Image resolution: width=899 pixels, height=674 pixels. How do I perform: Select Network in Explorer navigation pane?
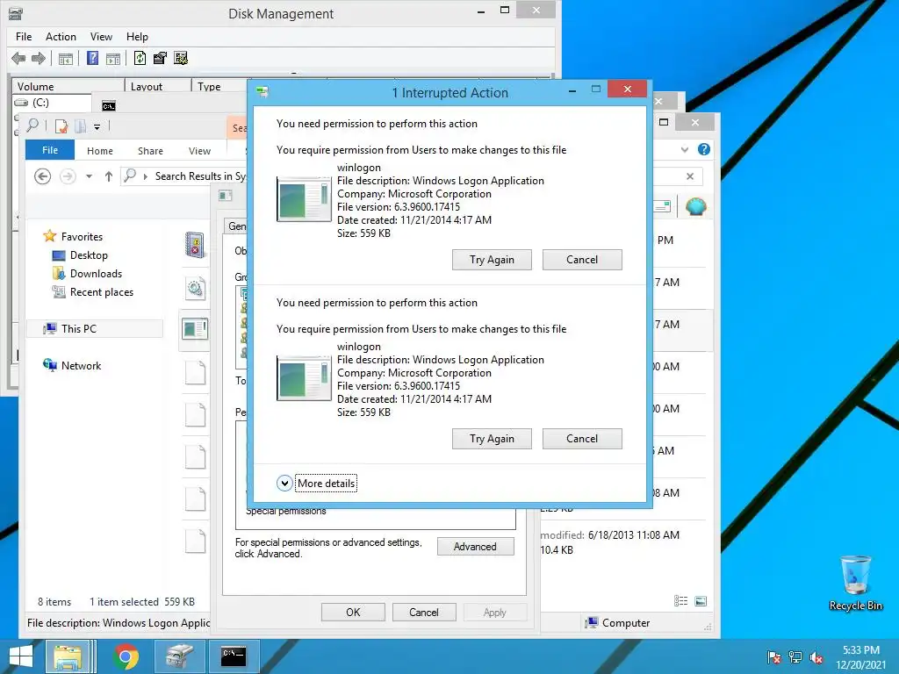(x=72, y=366)
